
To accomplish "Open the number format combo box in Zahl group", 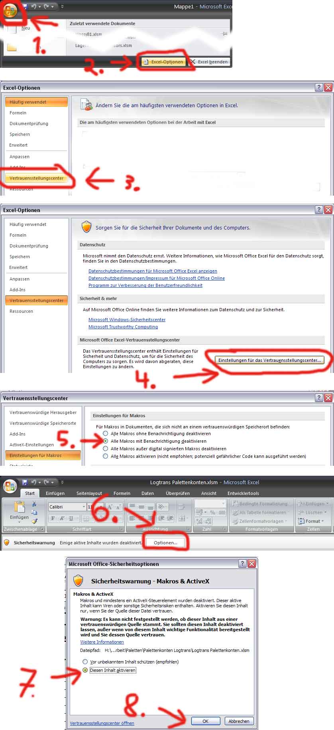I will [x=210, y=503].
